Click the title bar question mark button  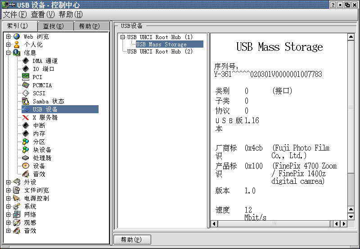click(333, 5)
